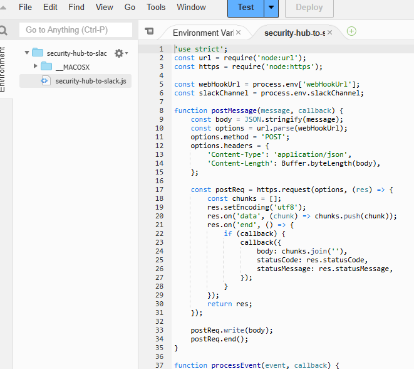Click JSON.stringify on line 9

[x=273, y=119]
